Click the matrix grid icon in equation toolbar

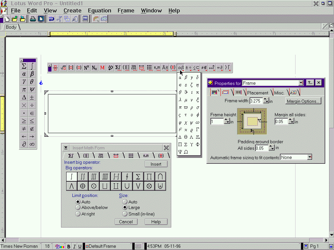point(149,68)
